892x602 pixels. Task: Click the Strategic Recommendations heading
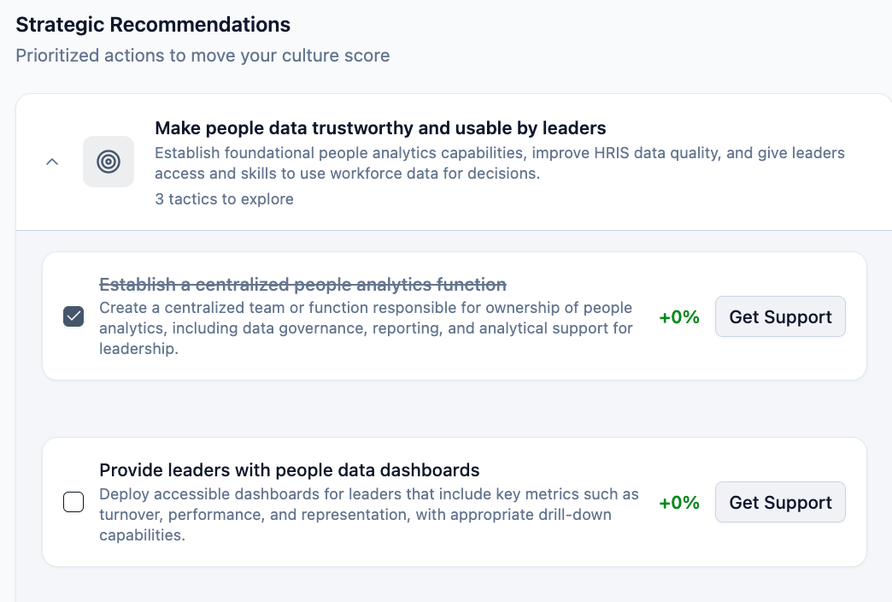coord(153,25)
